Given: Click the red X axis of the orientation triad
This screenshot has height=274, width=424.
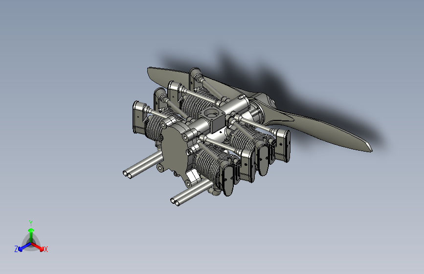Looking at the screenshot, I should (x=38, y=247).
